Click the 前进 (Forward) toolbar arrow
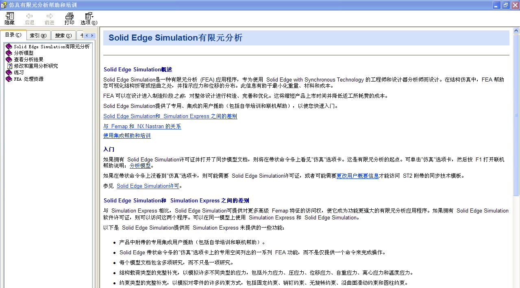The height and width of the screenshot is (288, 520). (50, 19)
